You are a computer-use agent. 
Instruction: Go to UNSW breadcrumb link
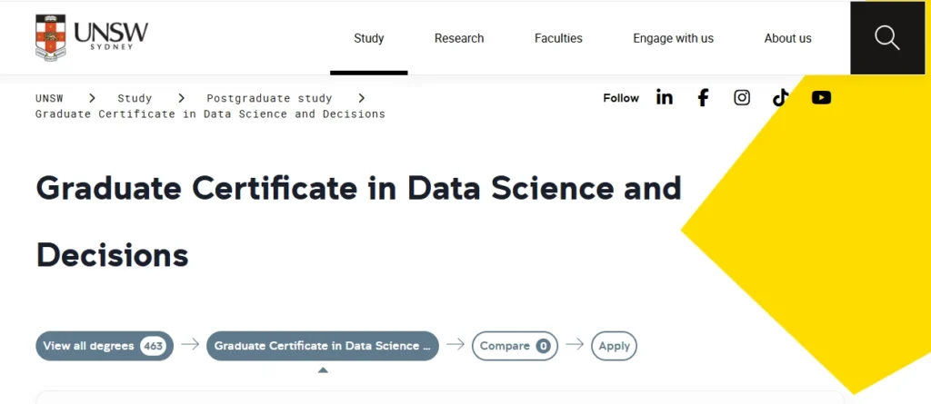point(50,98)
